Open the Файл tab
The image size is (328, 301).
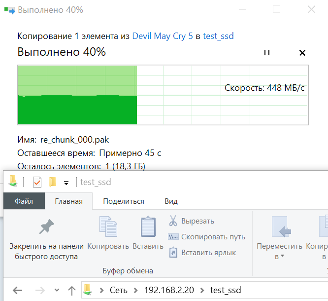(x=24, y=201)
